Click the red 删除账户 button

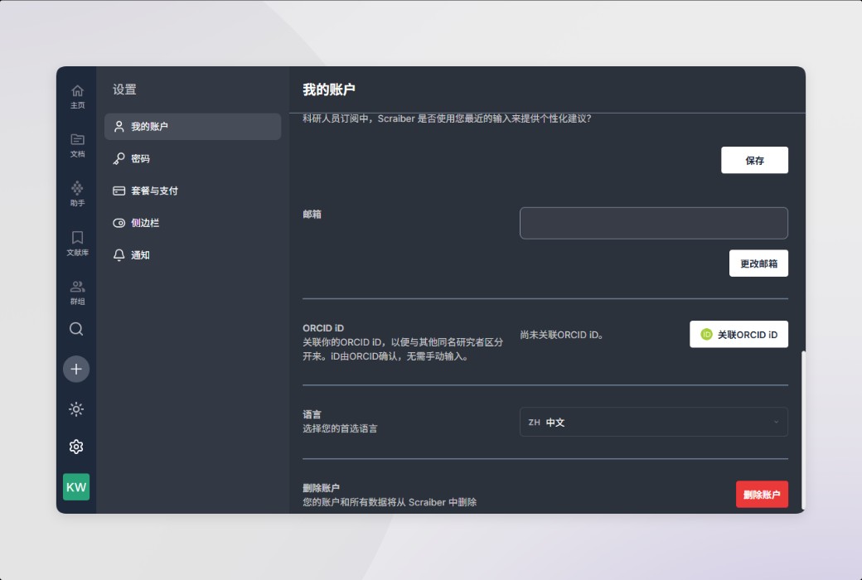coord(762,494)
